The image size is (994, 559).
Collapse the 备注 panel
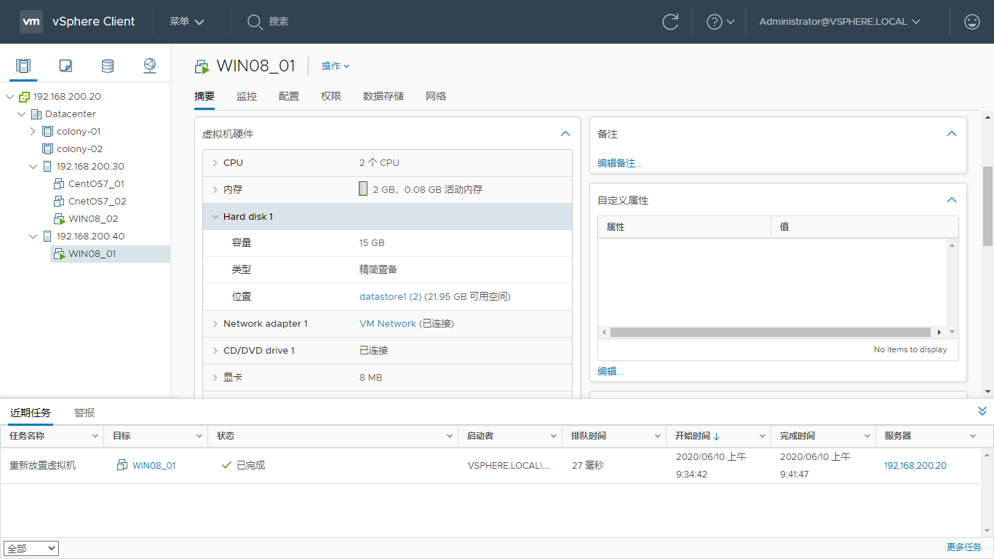pyautogui.click(x=951, y=133)
